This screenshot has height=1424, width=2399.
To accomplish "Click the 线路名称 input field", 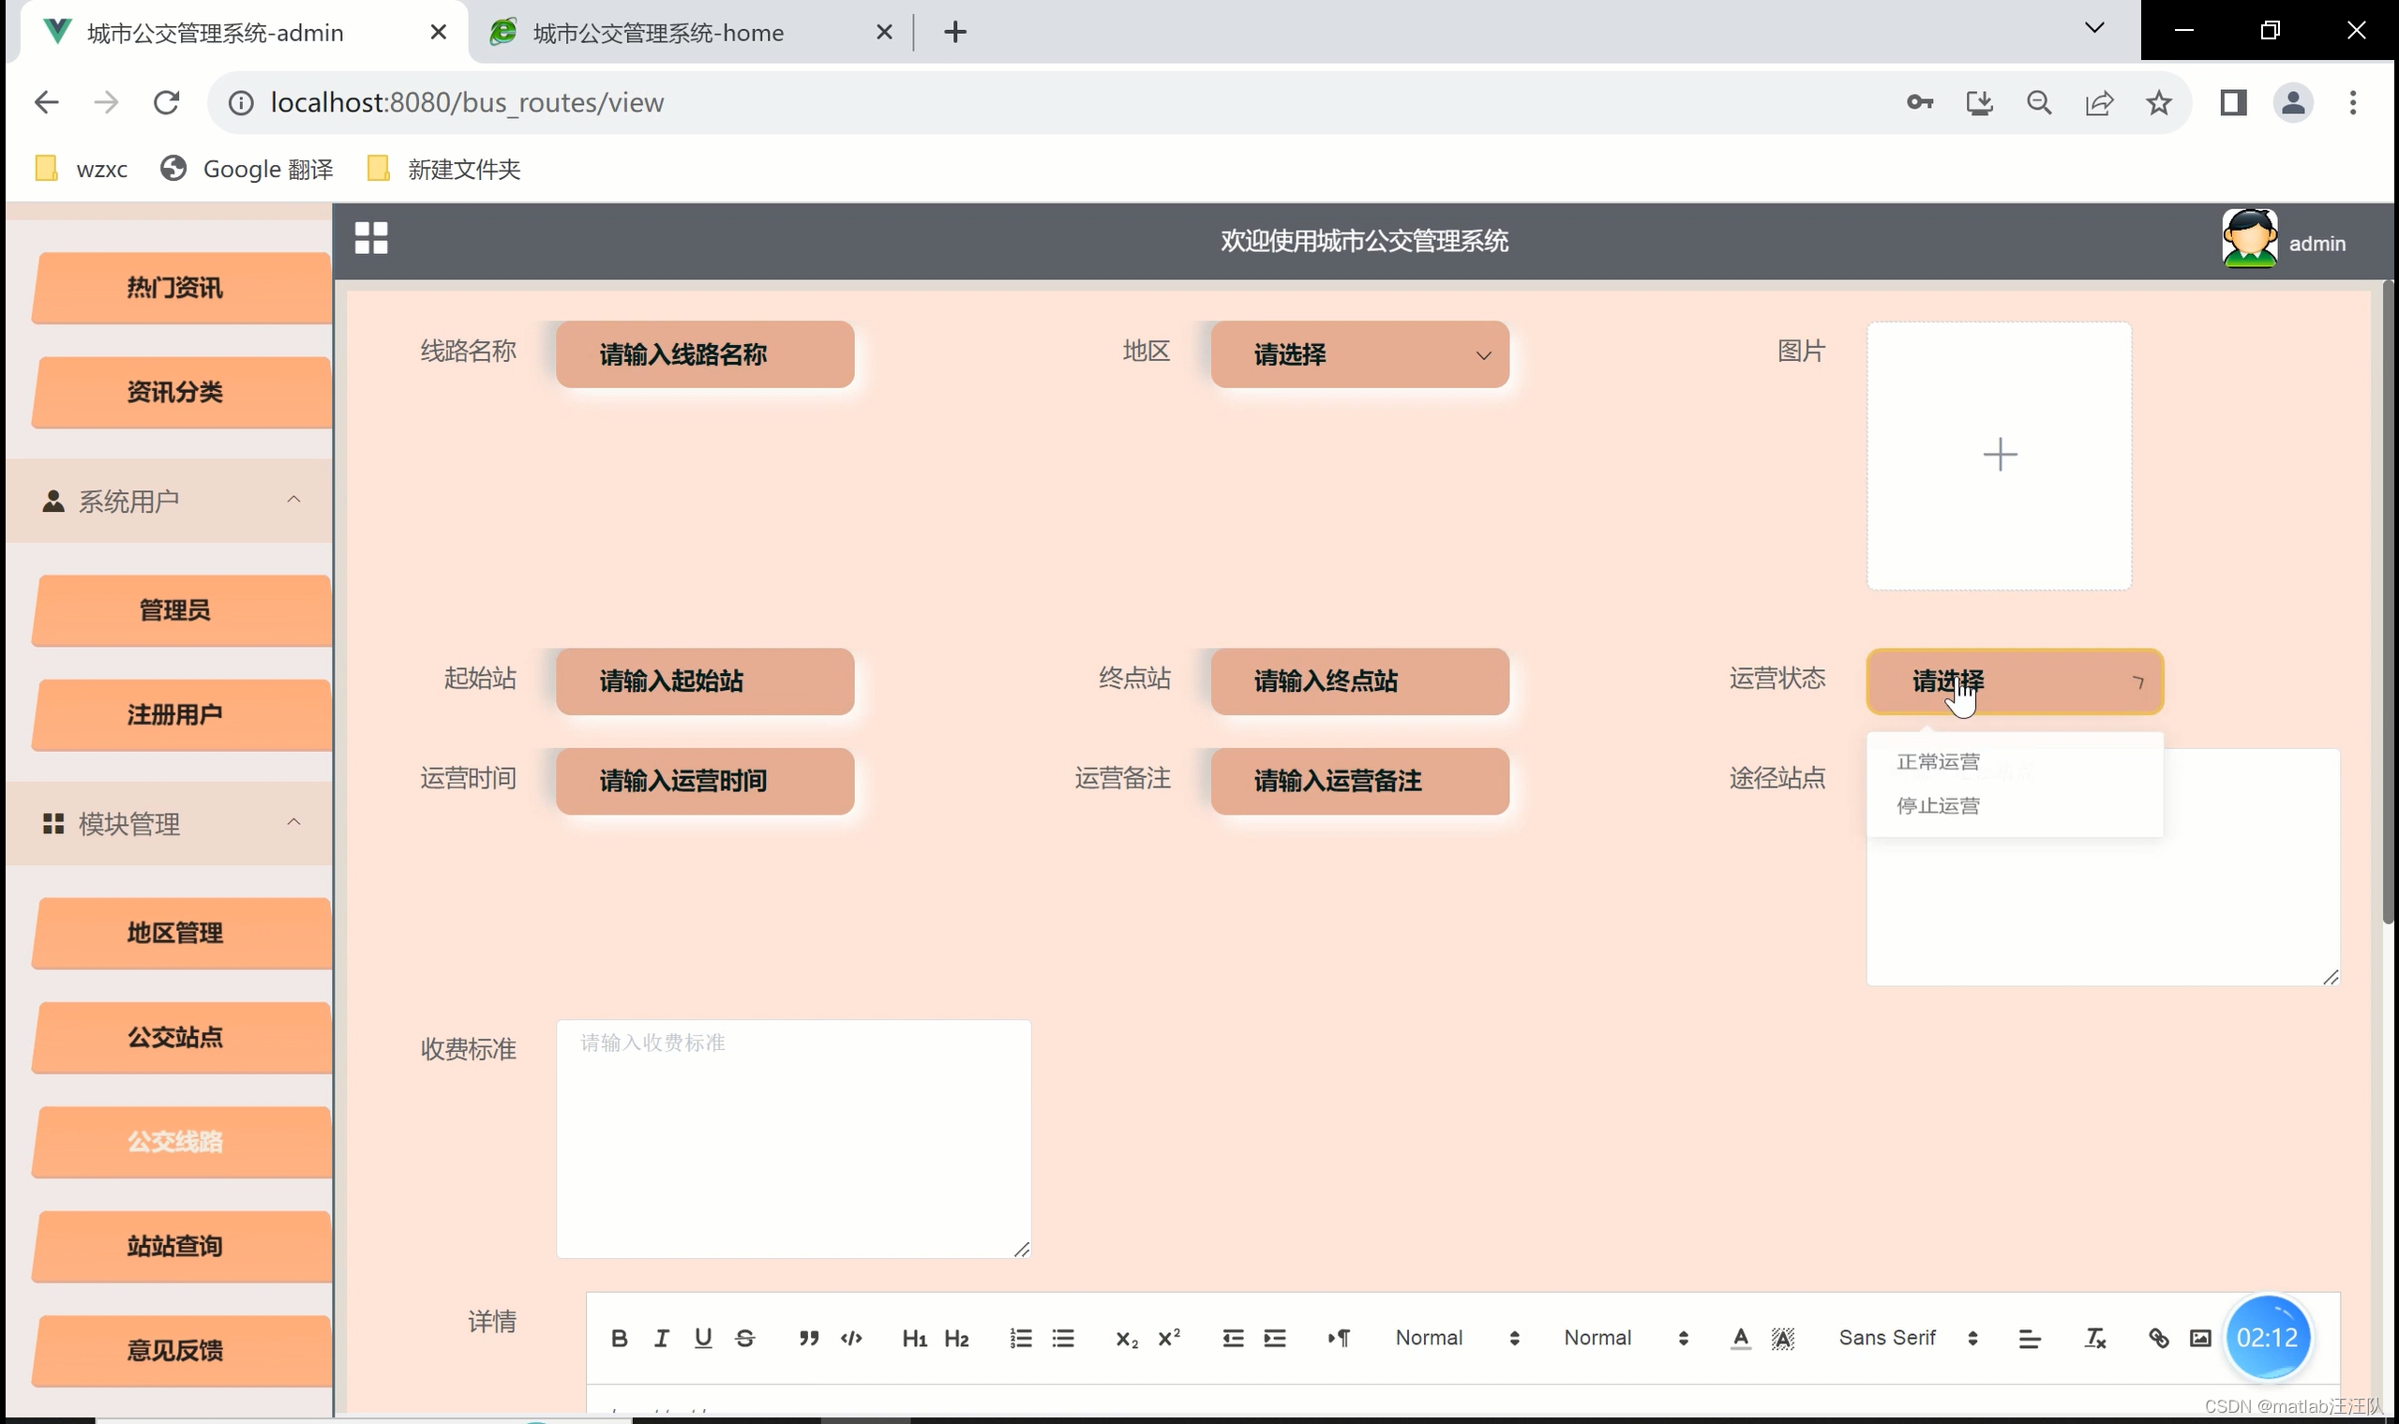I will (x=704, y=354).
